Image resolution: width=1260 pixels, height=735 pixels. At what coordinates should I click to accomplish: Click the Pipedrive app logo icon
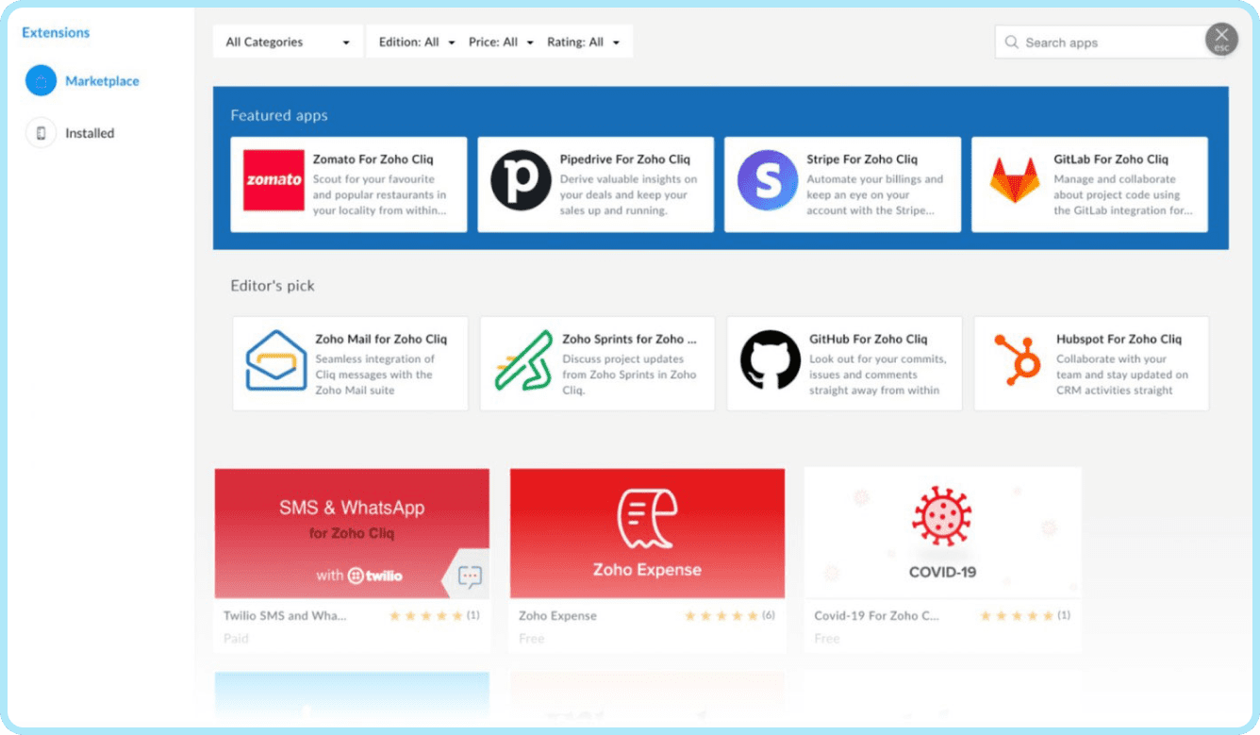(x=521, y=180)
